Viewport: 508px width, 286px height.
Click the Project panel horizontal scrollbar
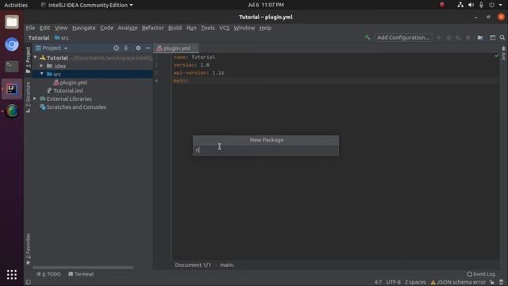point(83,268)
